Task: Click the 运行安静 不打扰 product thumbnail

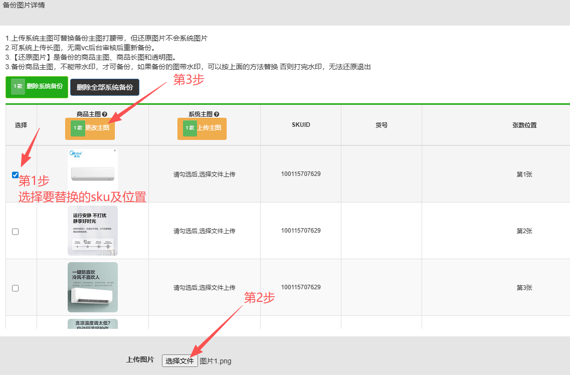Action: [x=93, y=231]
